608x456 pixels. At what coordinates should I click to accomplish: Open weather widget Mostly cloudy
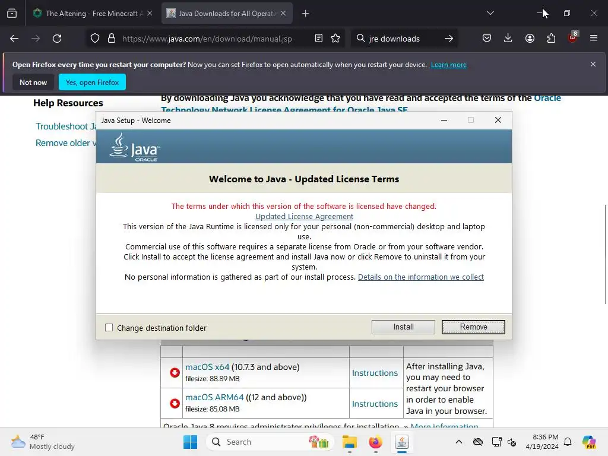point(43,442)
